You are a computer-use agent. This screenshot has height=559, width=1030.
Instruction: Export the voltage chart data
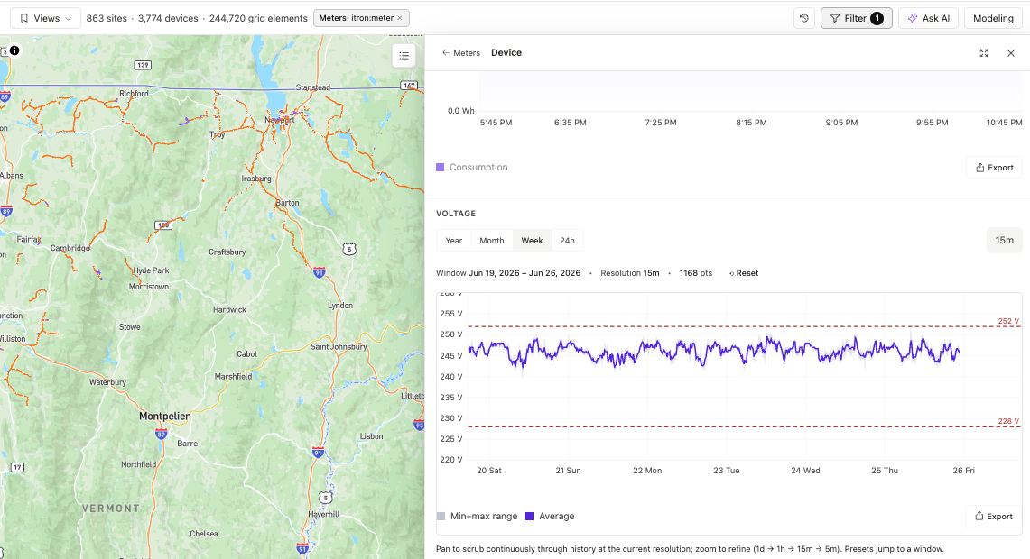tap(994, 517)
